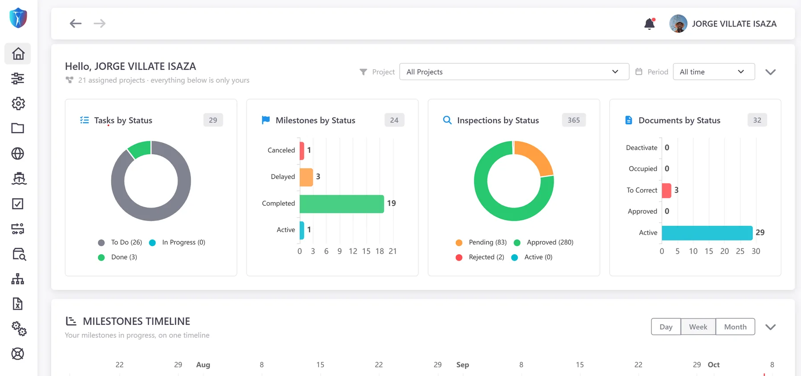Click the To Correct red bar
This screenshot has width=801, height=376.
point(667,190)
